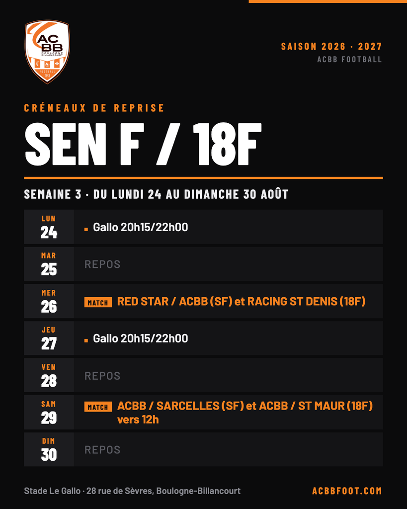Select the JEU 27 date cell
This screenshot has width=407, height=509.
point(49,338)
